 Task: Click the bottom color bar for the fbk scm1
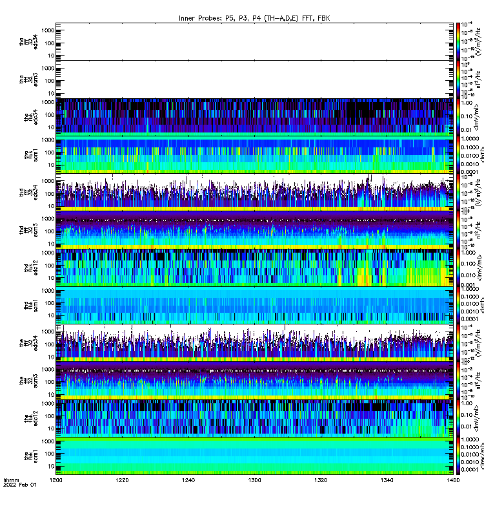tap(458, 456)
